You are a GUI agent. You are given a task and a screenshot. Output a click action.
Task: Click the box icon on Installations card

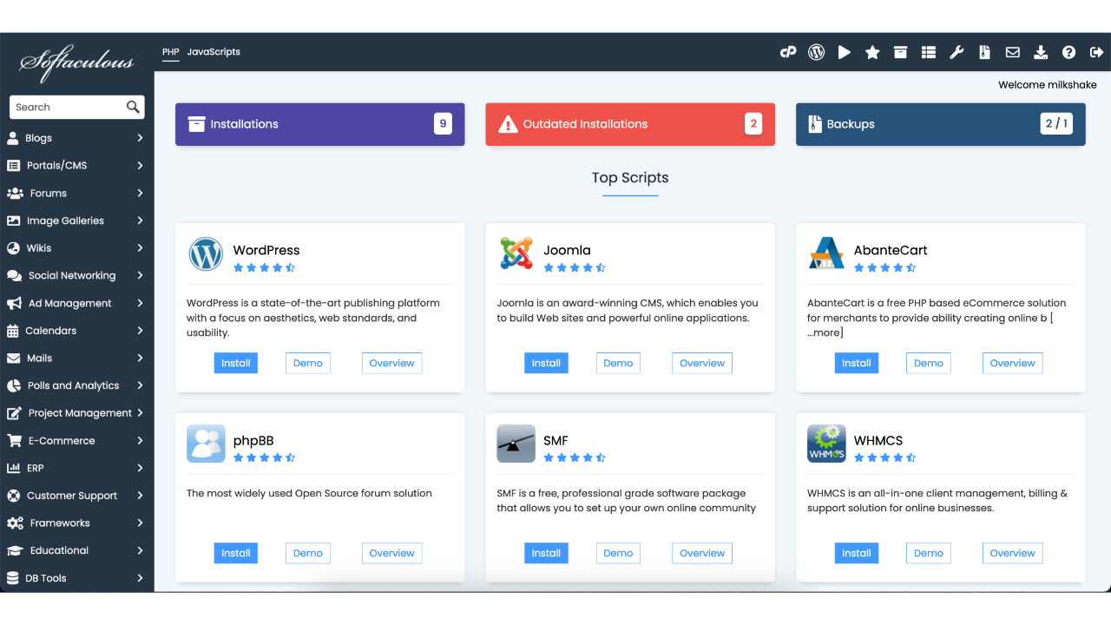tap(196, 124)
